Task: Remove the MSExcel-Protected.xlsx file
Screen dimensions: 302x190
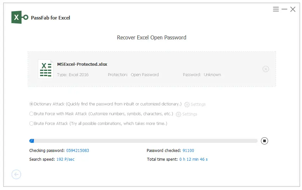Action: click(265, 69)
